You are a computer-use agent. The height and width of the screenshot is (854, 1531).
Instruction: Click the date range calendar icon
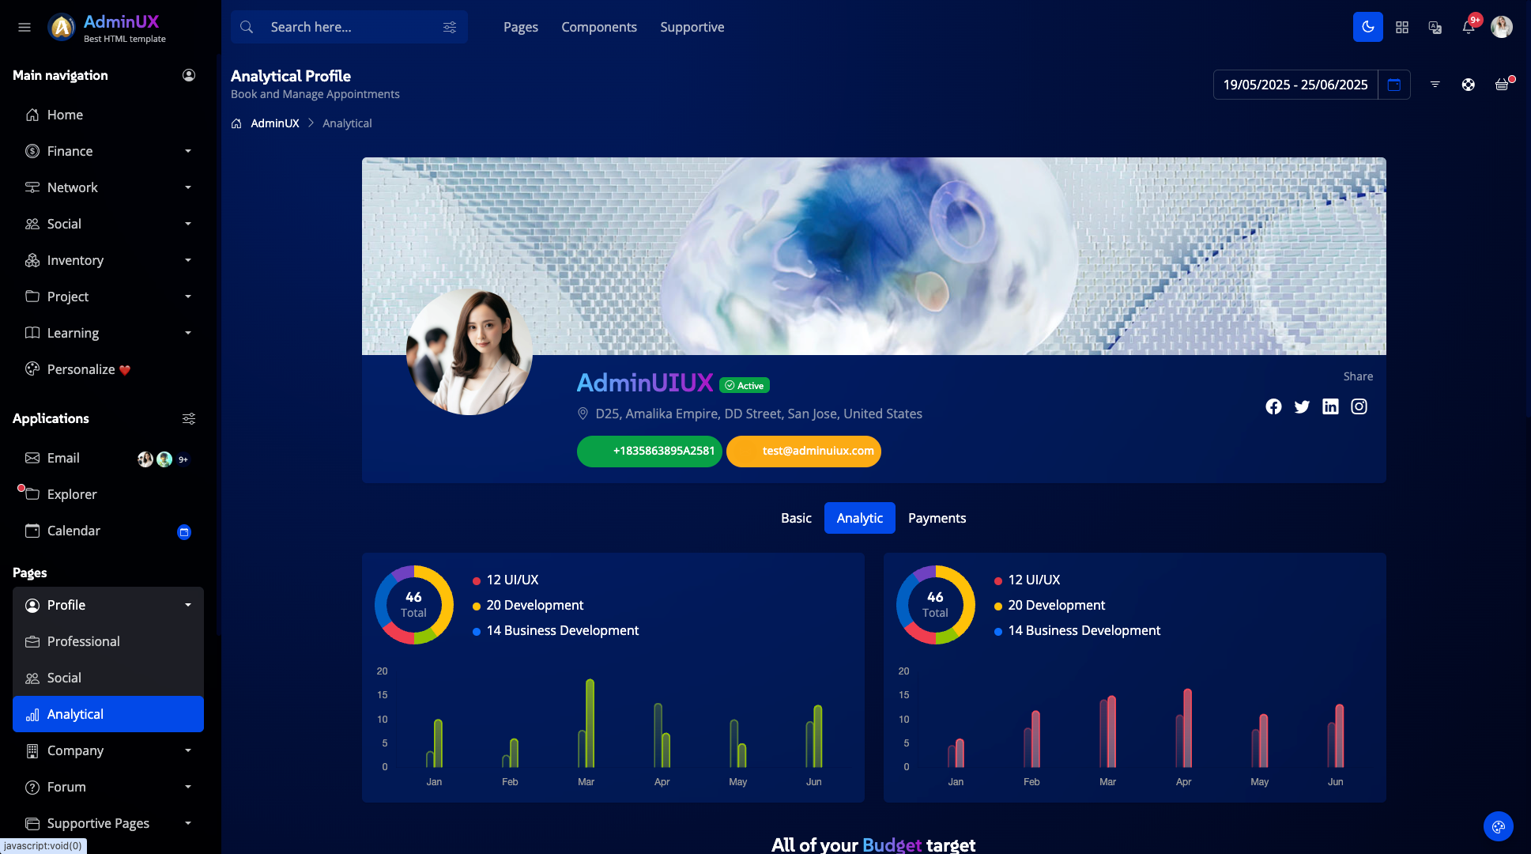pyautogui.click(x=1393, y=85)
